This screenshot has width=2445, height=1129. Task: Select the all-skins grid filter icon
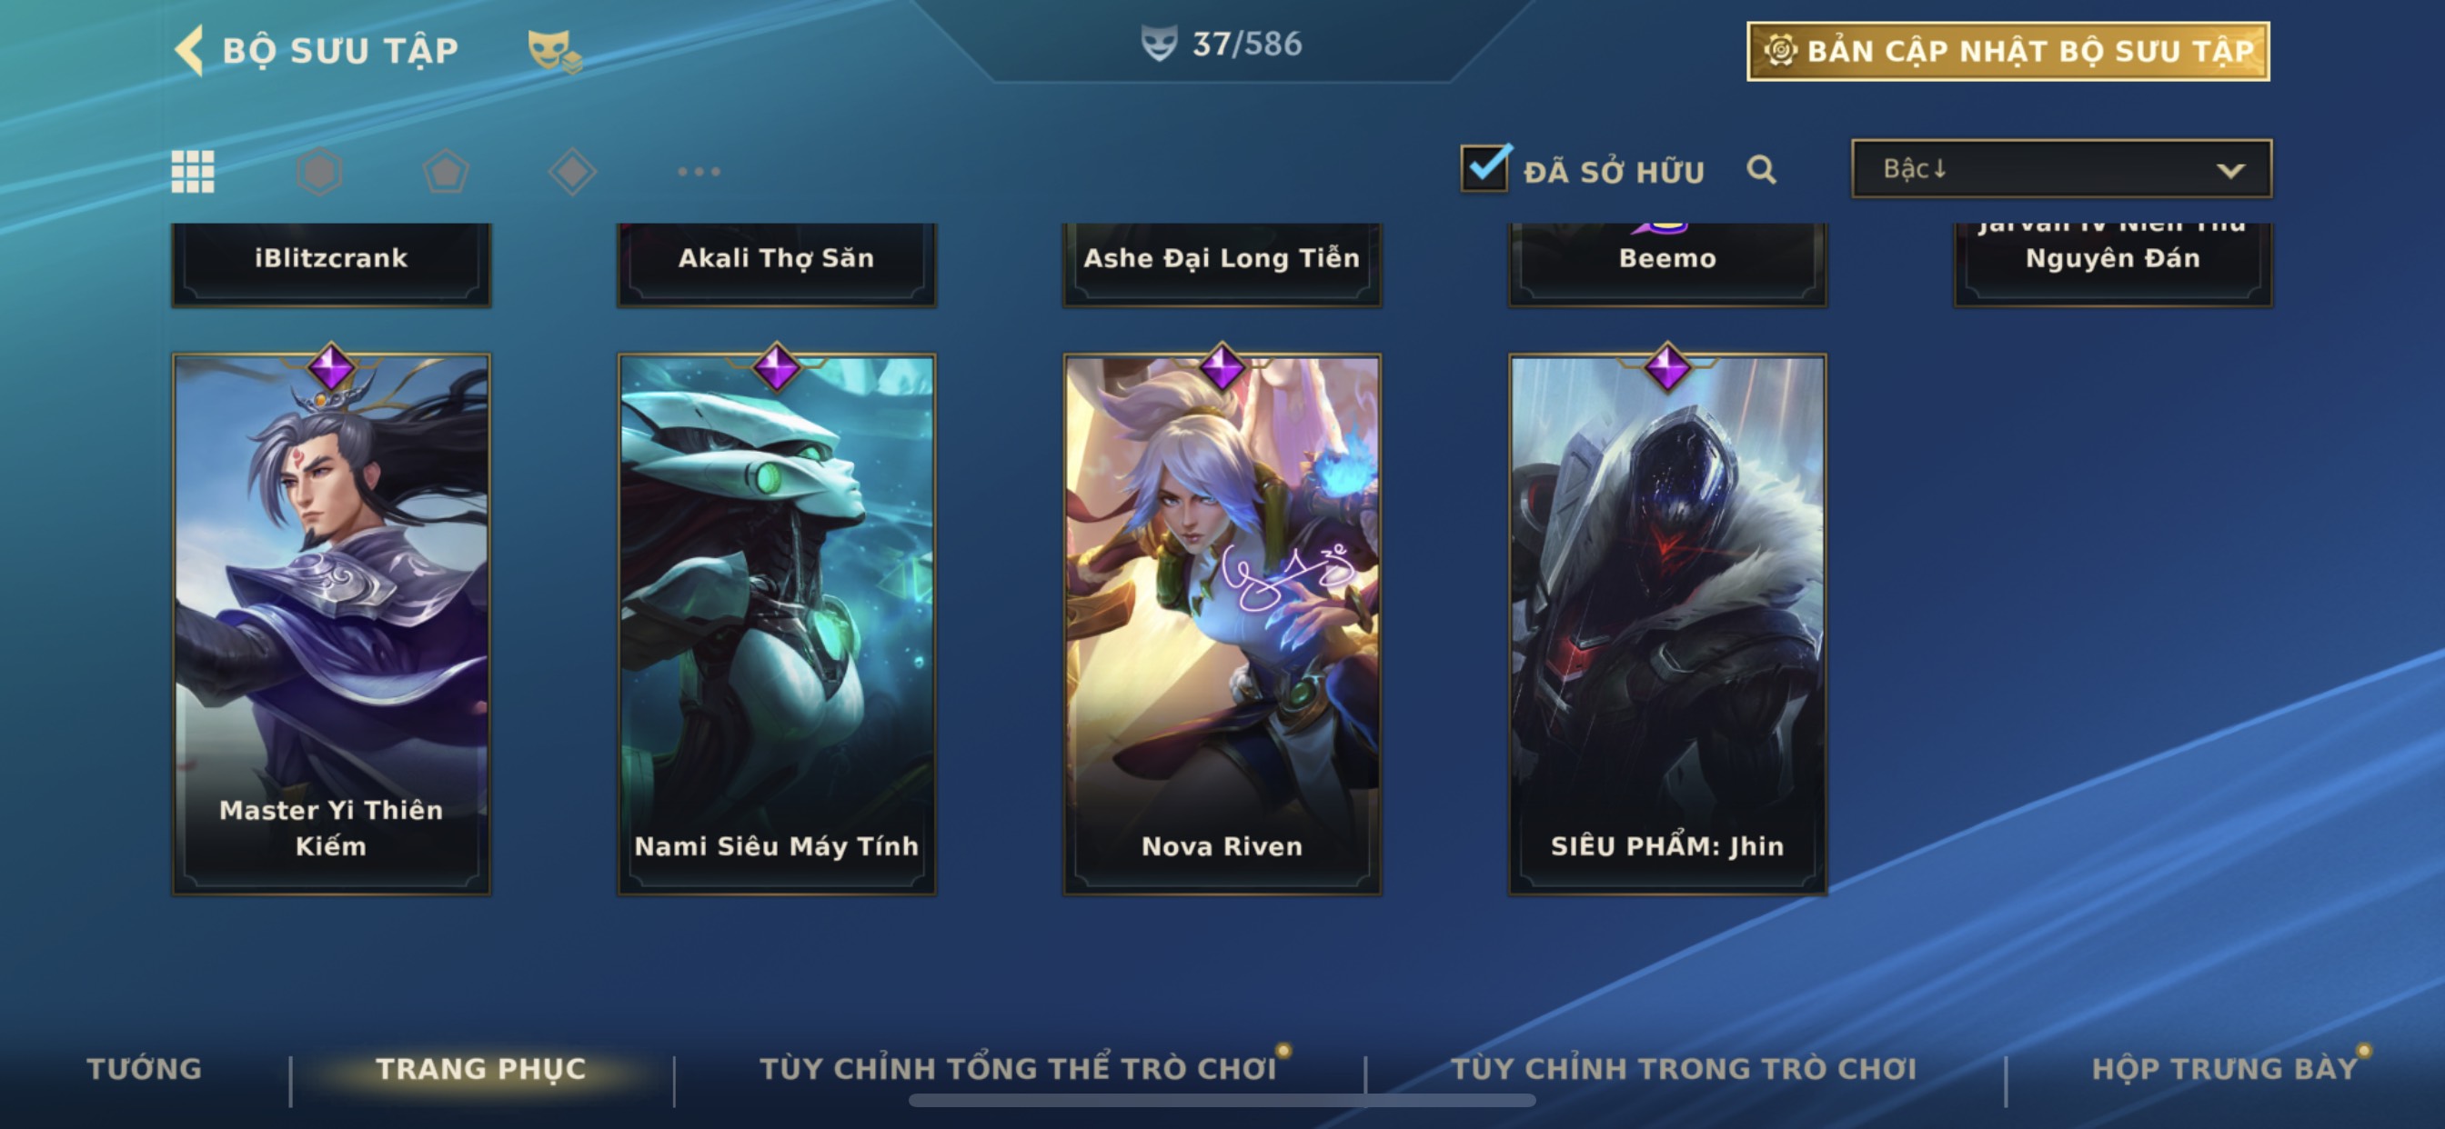[x=193, y=172]
